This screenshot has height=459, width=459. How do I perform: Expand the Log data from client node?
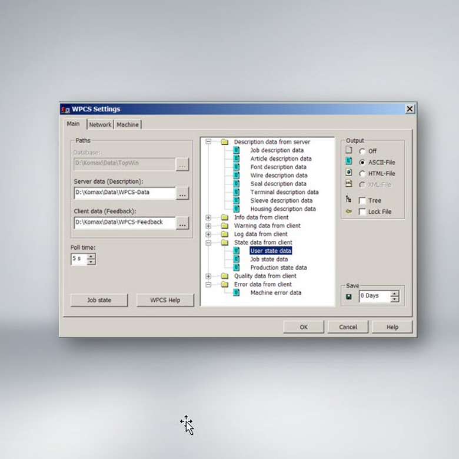tap(208, 235)
